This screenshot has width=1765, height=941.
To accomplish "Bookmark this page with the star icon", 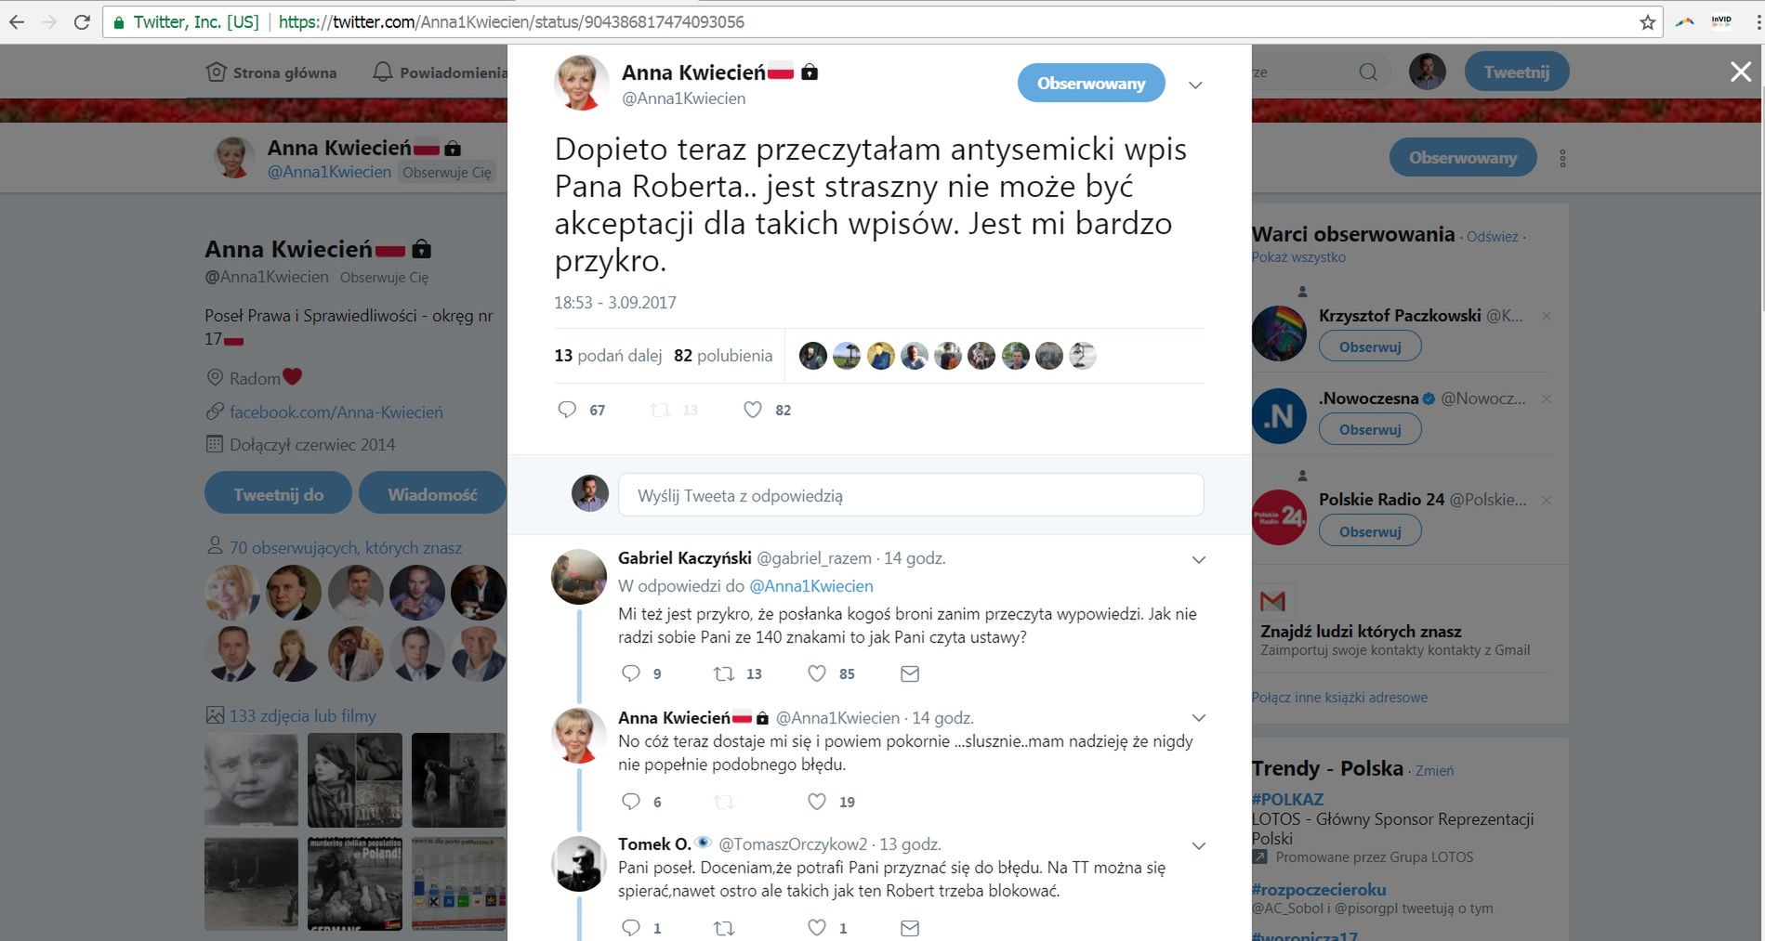I will click(x=1647, y=22).
